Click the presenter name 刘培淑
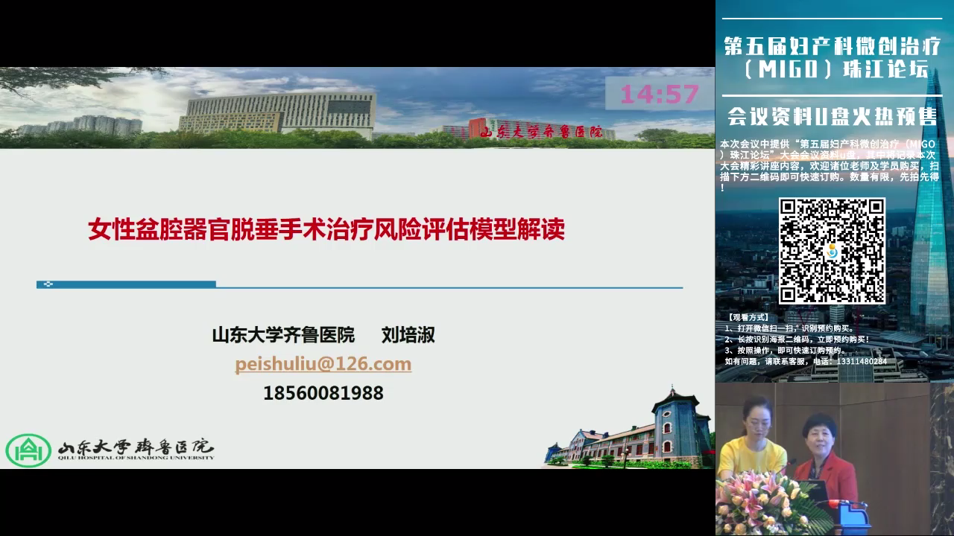Image resolution: width=954 pixels, height=536 pixels. (x=408, y=335)
